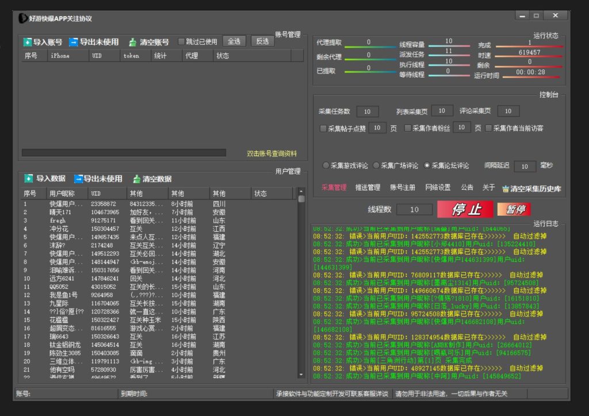Click the 导入数据 import data icon
The width and height of the screenshot is (589, 416).
(x=28, y=179)
